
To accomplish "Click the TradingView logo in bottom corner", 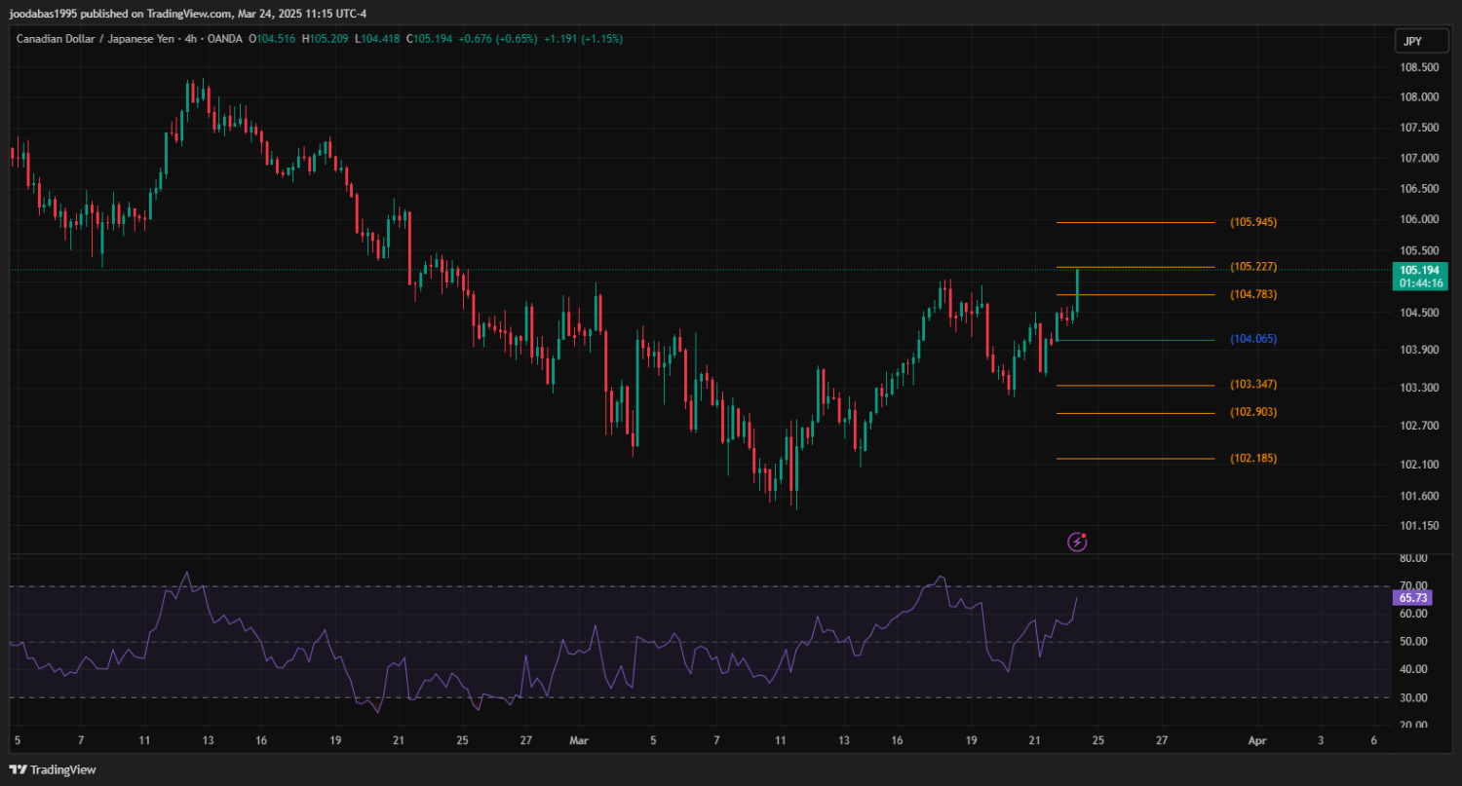I will coord(54,769).
